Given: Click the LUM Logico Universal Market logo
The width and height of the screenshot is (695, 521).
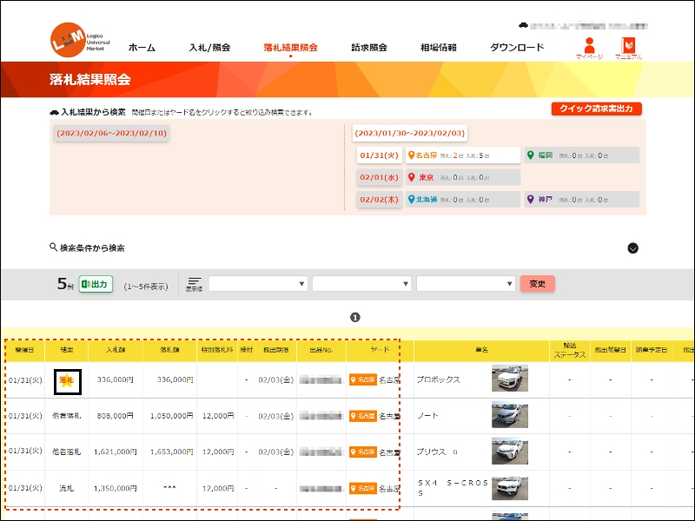Looking at the screenshot, I should click(75, 41).
